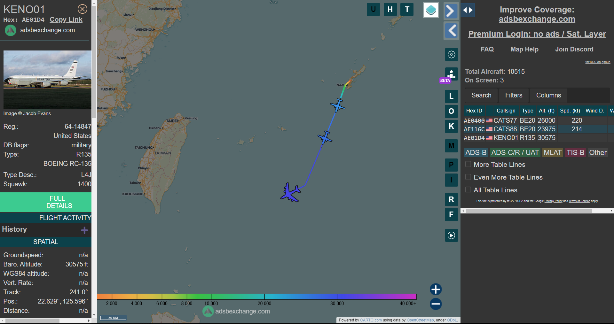The width and height of the screenshot is (614, 324).
Task: Toggle the ADS-B source filter
Action: click(x=476, y=153)
